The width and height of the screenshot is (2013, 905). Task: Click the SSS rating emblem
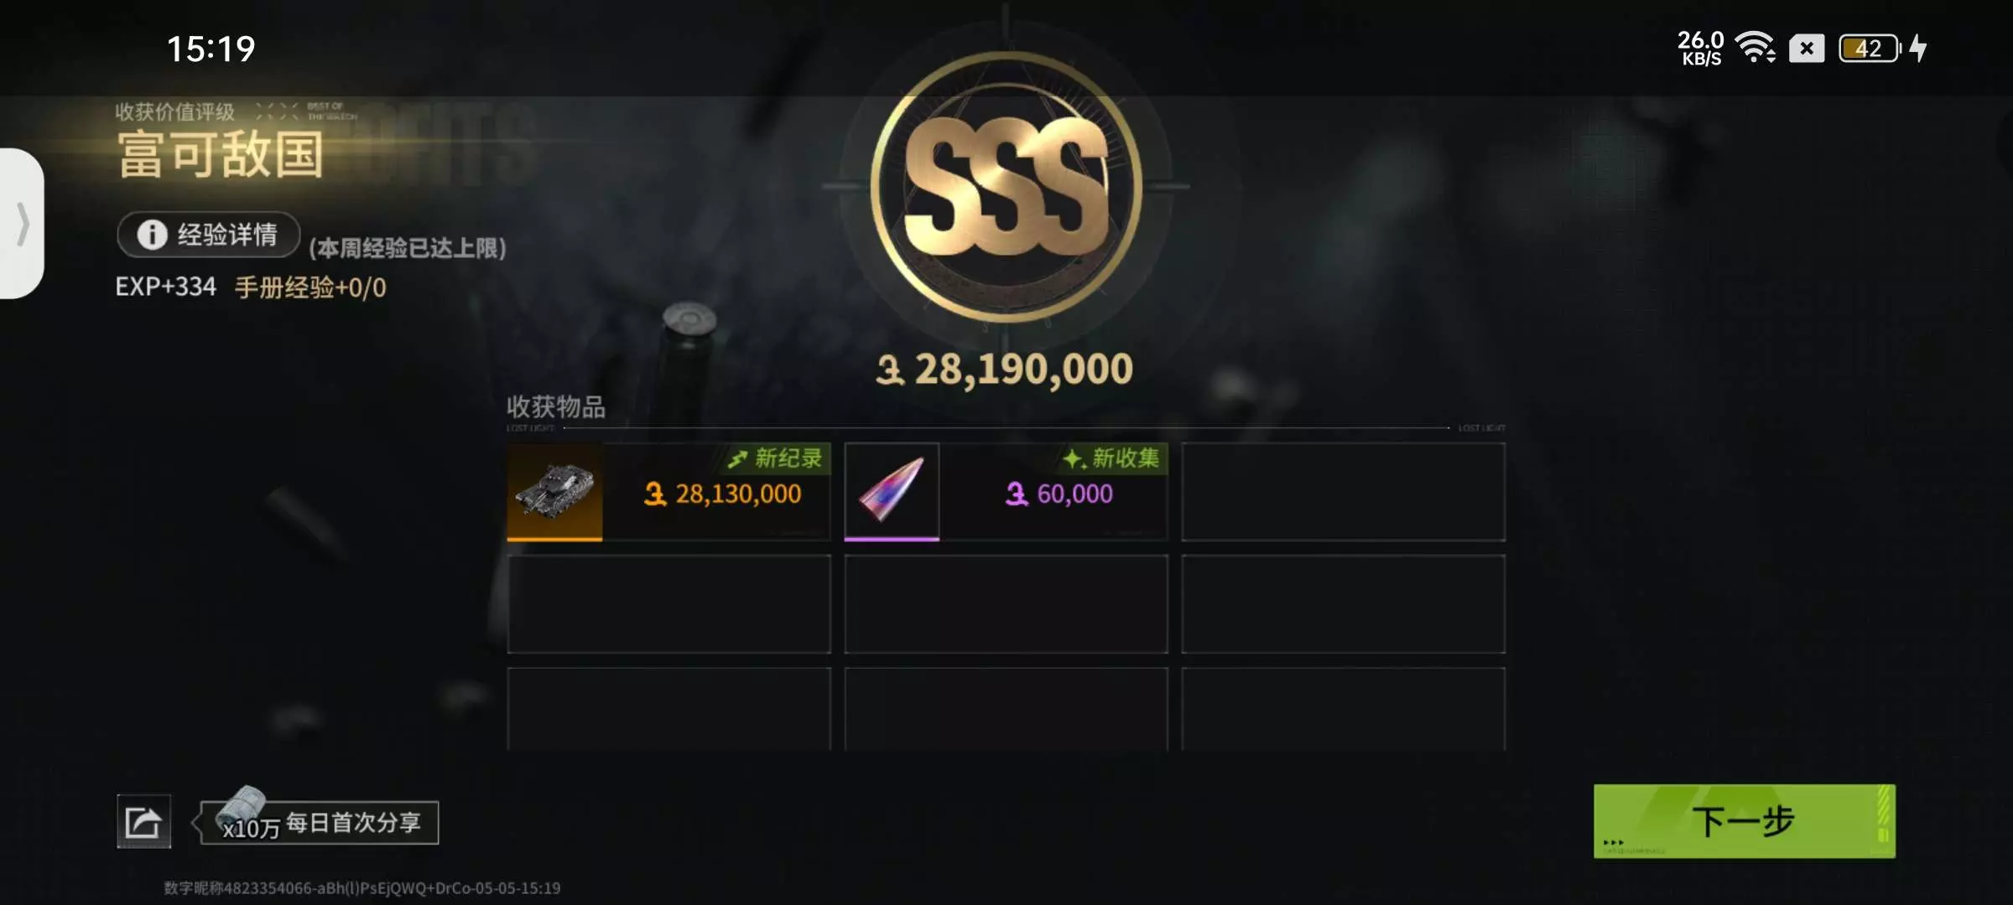coord(1006,186)
